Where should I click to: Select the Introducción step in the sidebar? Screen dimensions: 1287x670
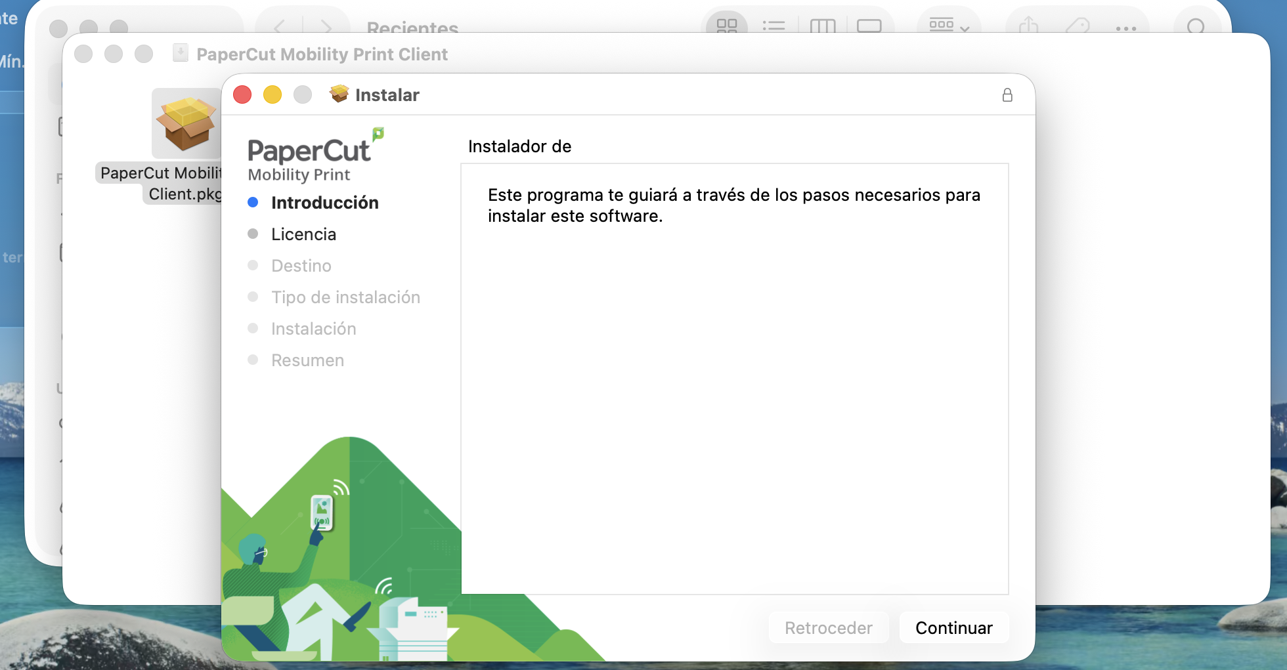pyautogui.click(x=324, y=203)
